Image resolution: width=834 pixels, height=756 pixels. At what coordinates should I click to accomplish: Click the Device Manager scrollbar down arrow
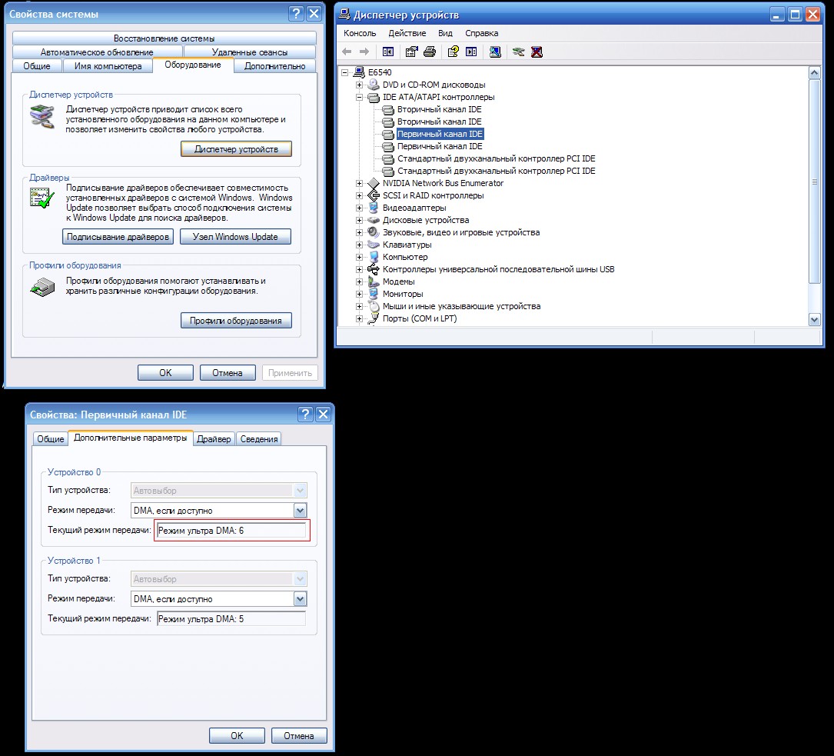point(814,319)
